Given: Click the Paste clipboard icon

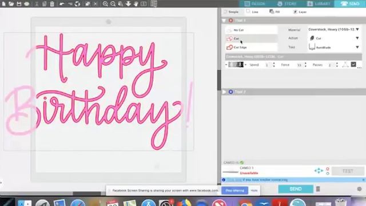Looking at the screenshot, I should pyautogui.click(x=52, y=4).
